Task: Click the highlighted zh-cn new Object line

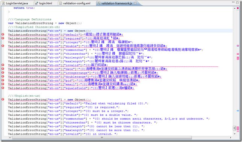Action: [50, 31]
